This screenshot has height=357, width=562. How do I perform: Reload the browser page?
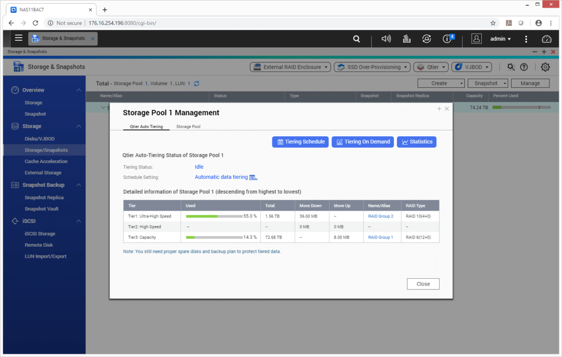(x=35, y=23)
